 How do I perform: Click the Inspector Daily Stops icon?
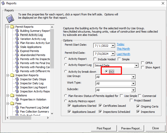[x=17, y=79]
